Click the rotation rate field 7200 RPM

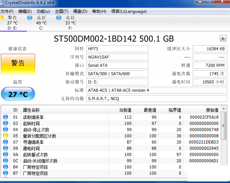[210, 65]
